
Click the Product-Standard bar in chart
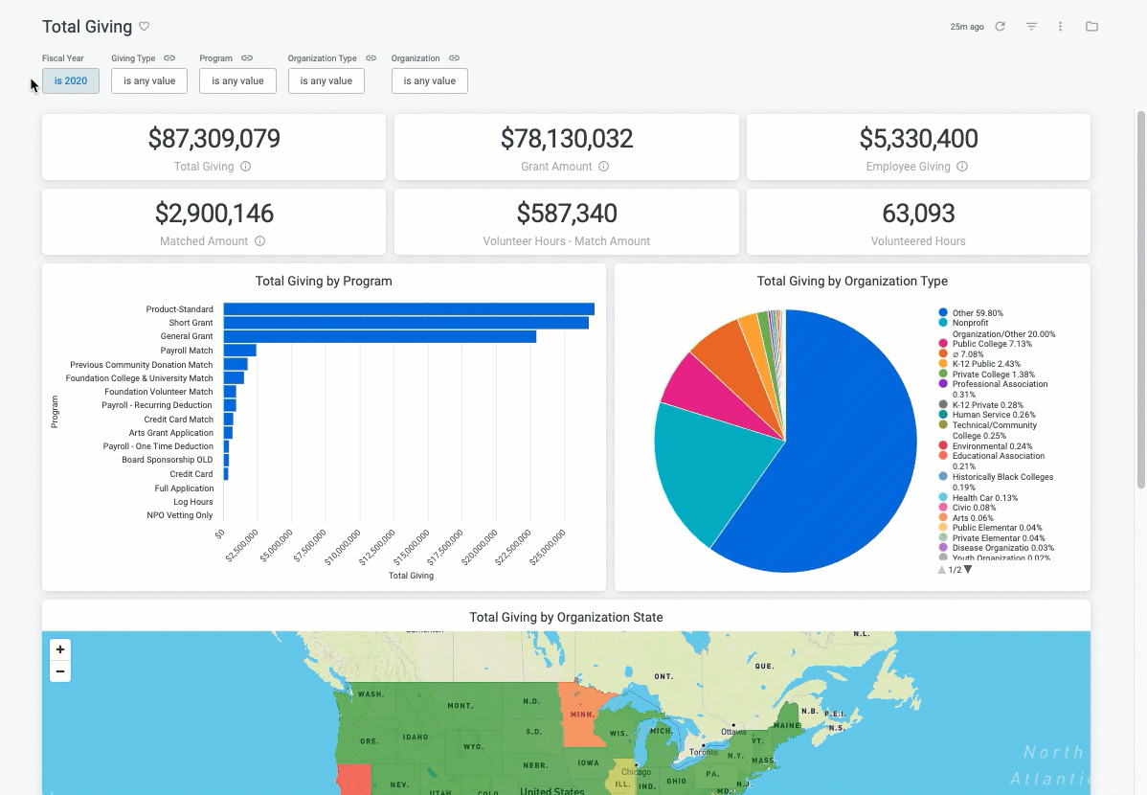click(x=409, y=309)
